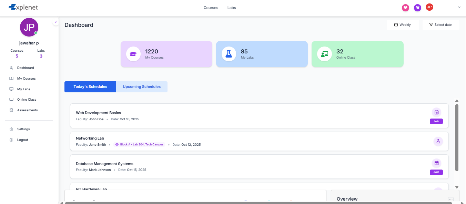Open the purple shopping cart icon
466x204 pixels.
pos(417,8)
